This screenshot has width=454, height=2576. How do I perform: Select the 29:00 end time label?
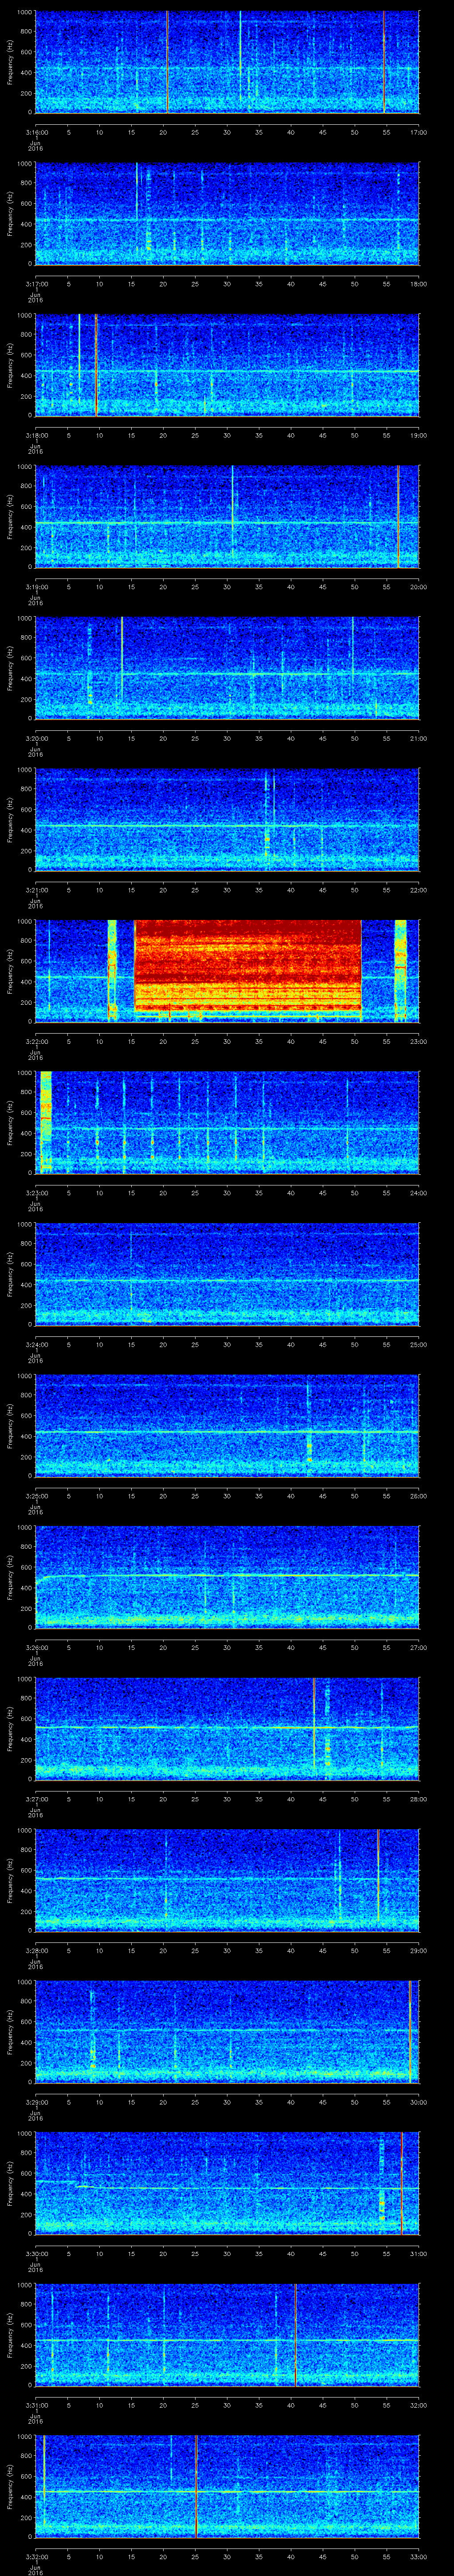[x=418, y=1950]
